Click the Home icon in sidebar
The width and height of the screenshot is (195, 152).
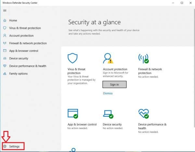tap(5, 20)
